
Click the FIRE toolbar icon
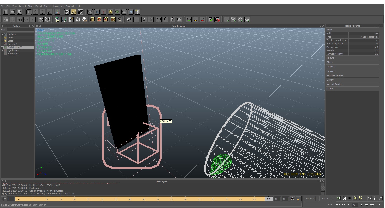(x=74, y=12)
